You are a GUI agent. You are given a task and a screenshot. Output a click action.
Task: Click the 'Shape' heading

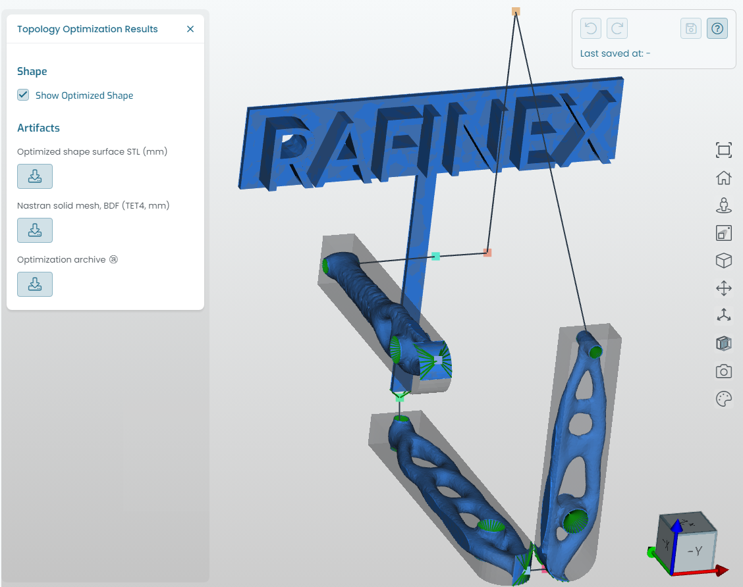pyautogui.click(x=32, y=72)
